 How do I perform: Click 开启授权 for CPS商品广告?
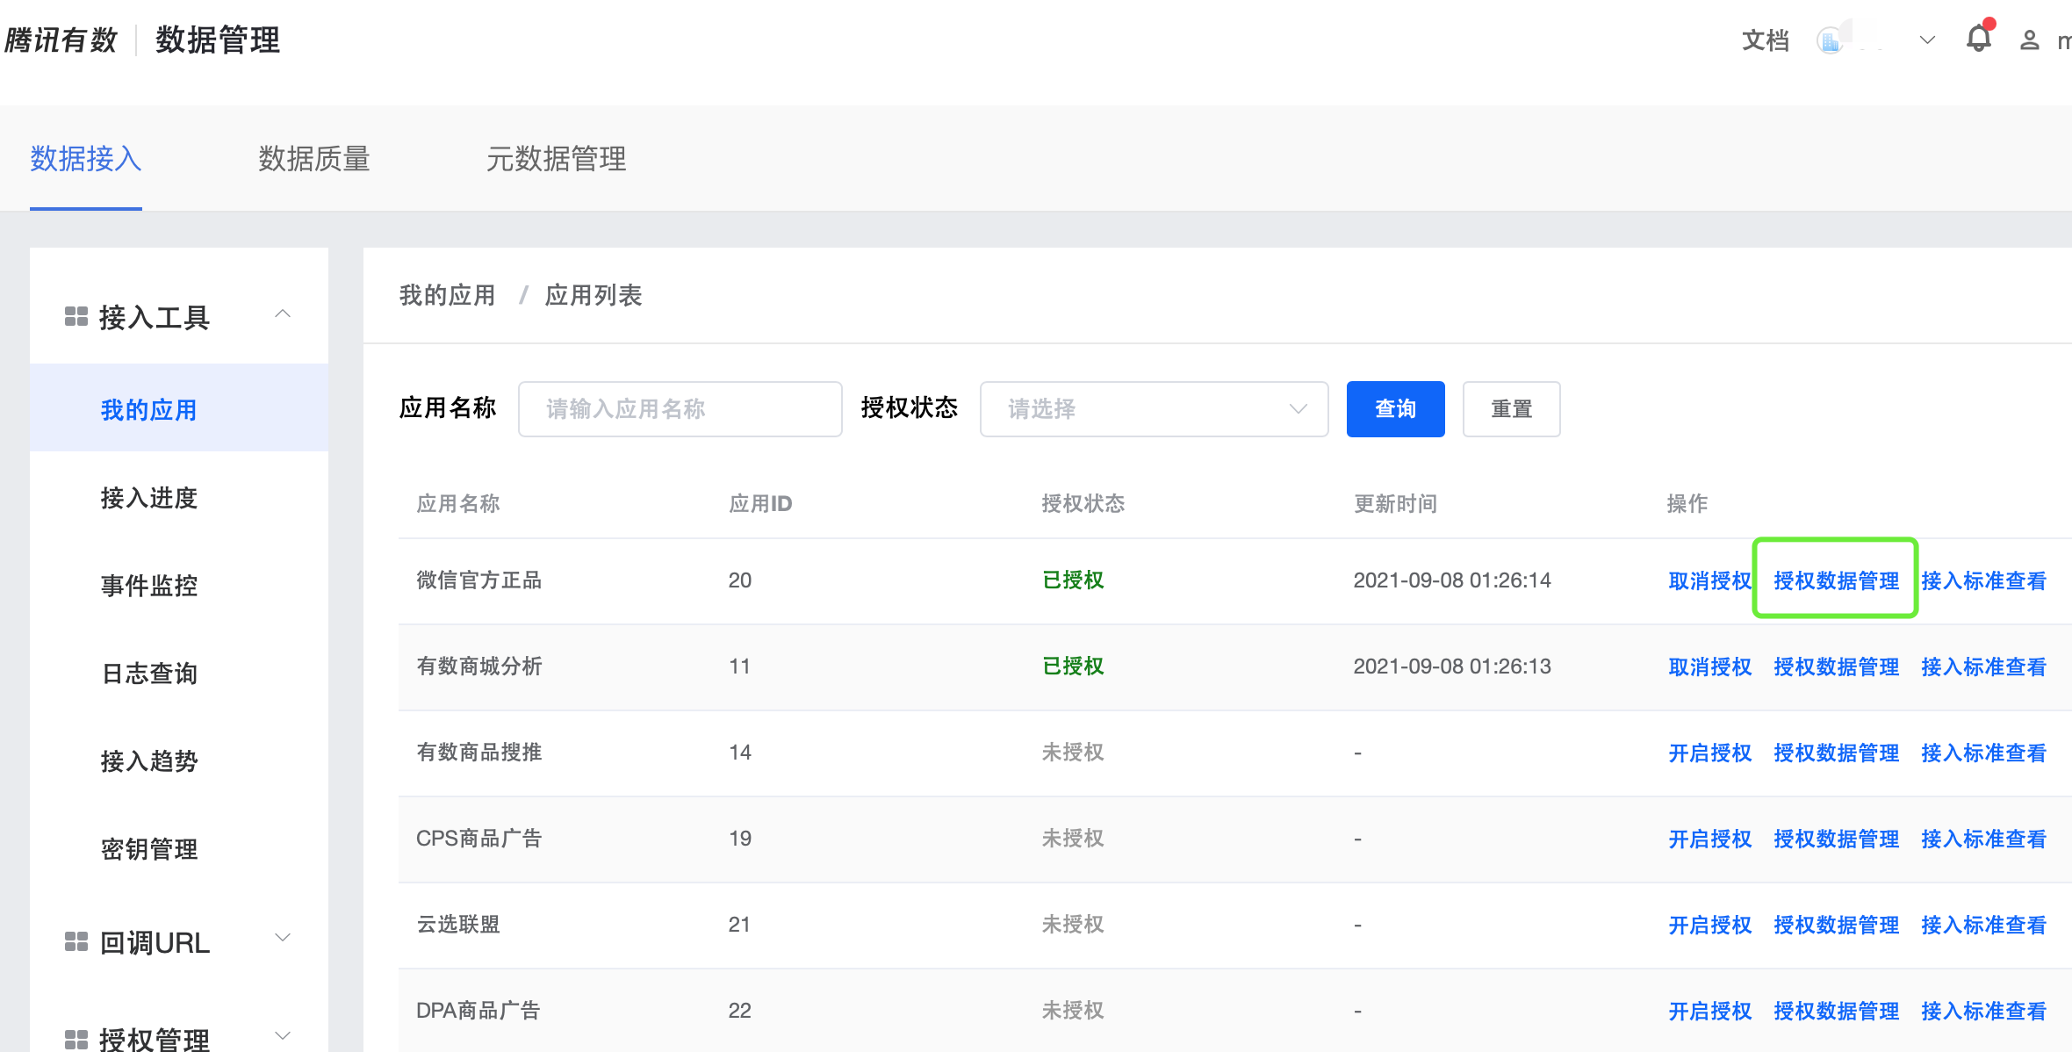point(1709,839)
